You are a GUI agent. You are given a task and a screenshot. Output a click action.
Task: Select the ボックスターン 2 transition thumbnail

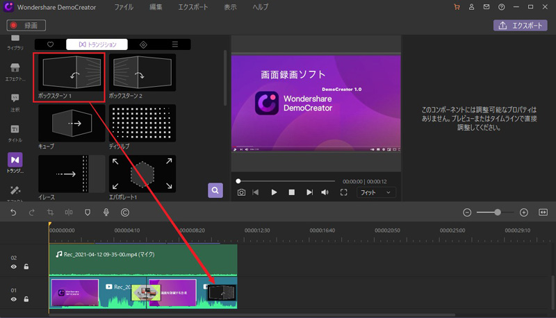[x=142, y=73]
